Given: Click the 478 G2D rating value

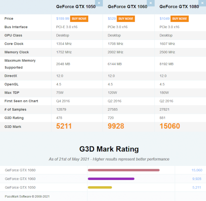Looking at the screenshot, I should tap(59, 118).
